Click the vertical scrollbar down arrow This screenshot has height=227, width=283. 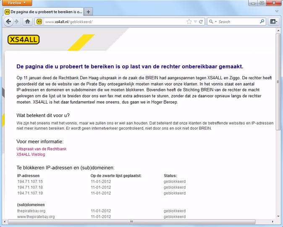click(278, 216)
